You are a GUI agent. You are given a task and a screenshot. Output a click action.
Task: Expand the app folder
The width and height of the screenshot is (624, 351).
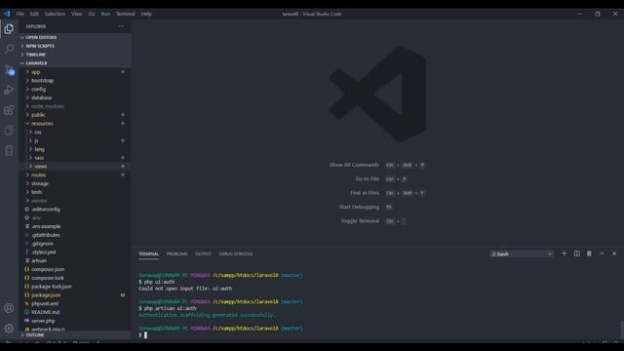75,72
